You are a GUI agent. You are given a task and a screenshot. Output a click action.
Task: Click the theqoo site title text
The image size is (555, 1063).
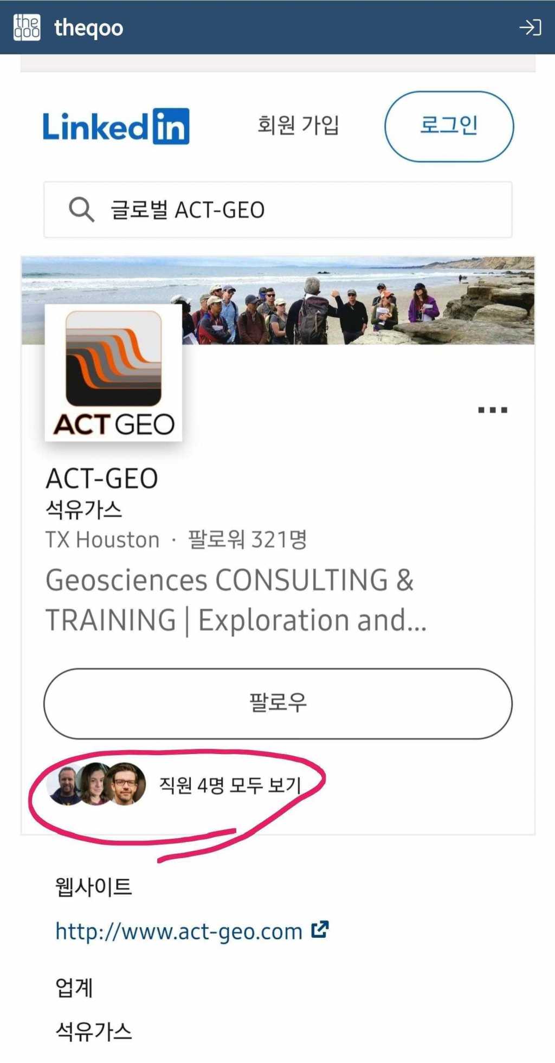point(89,28)
